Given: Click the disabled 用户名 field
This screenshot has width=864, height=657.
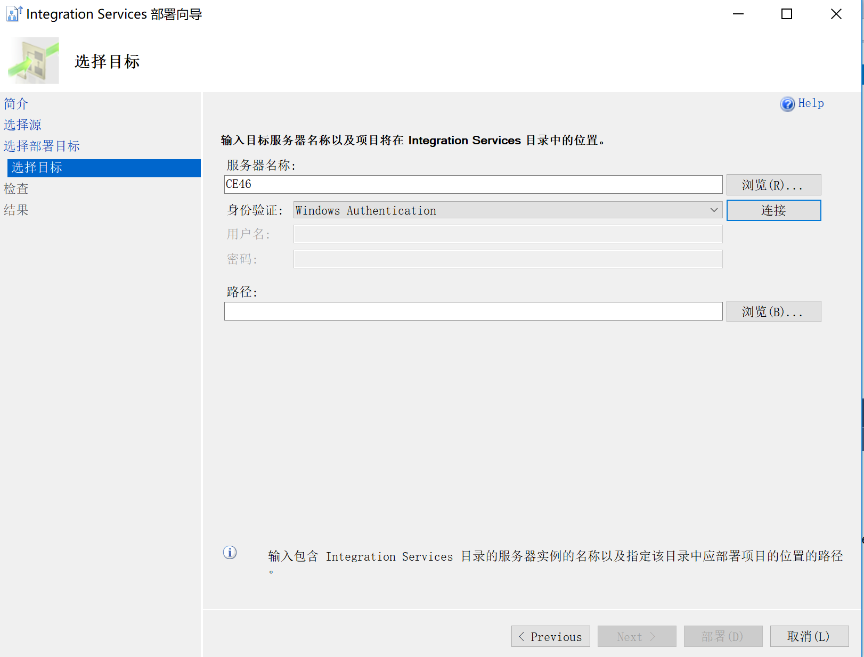Looking at the screenshot, I should 508,234.
